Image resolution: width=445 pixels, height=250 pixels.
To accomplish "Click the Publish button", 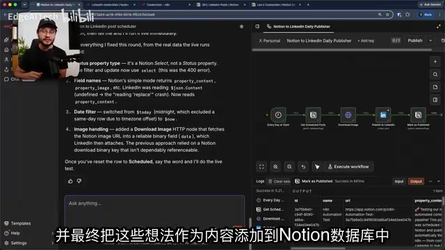I will (415, 40).
